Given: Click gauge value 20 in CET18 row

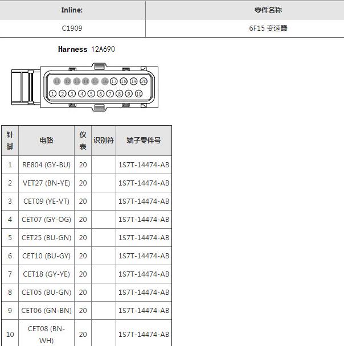Looking at the screenshot, I should 83,274.
